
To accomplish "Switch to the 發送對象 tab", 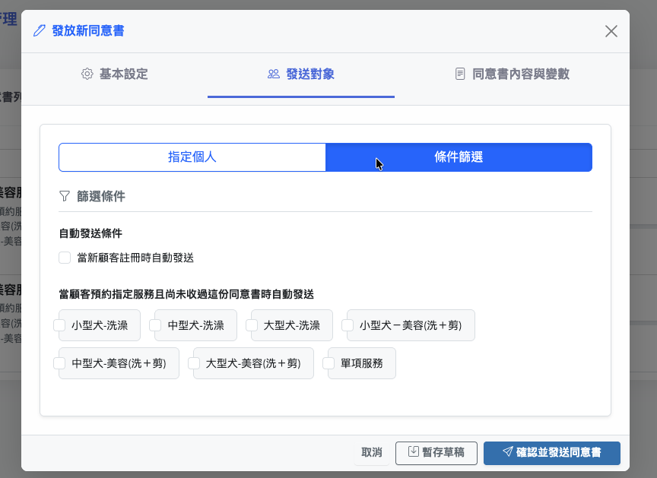I will [x=301, y=74].
